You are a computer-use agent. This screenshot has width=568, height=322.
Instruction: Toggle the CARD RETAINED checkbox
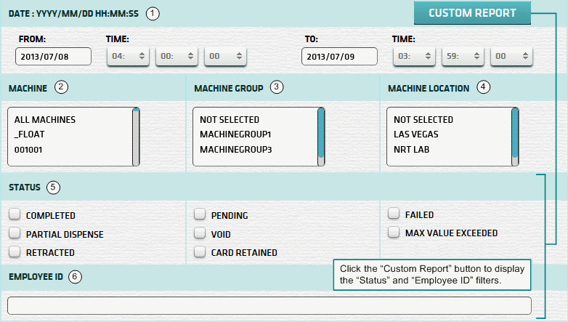coord(200,253)
